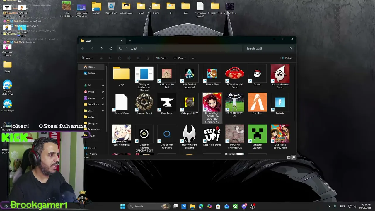375x211 pixels.
Task: Open Genshin Impact shortcut
Action: [122, 135]
